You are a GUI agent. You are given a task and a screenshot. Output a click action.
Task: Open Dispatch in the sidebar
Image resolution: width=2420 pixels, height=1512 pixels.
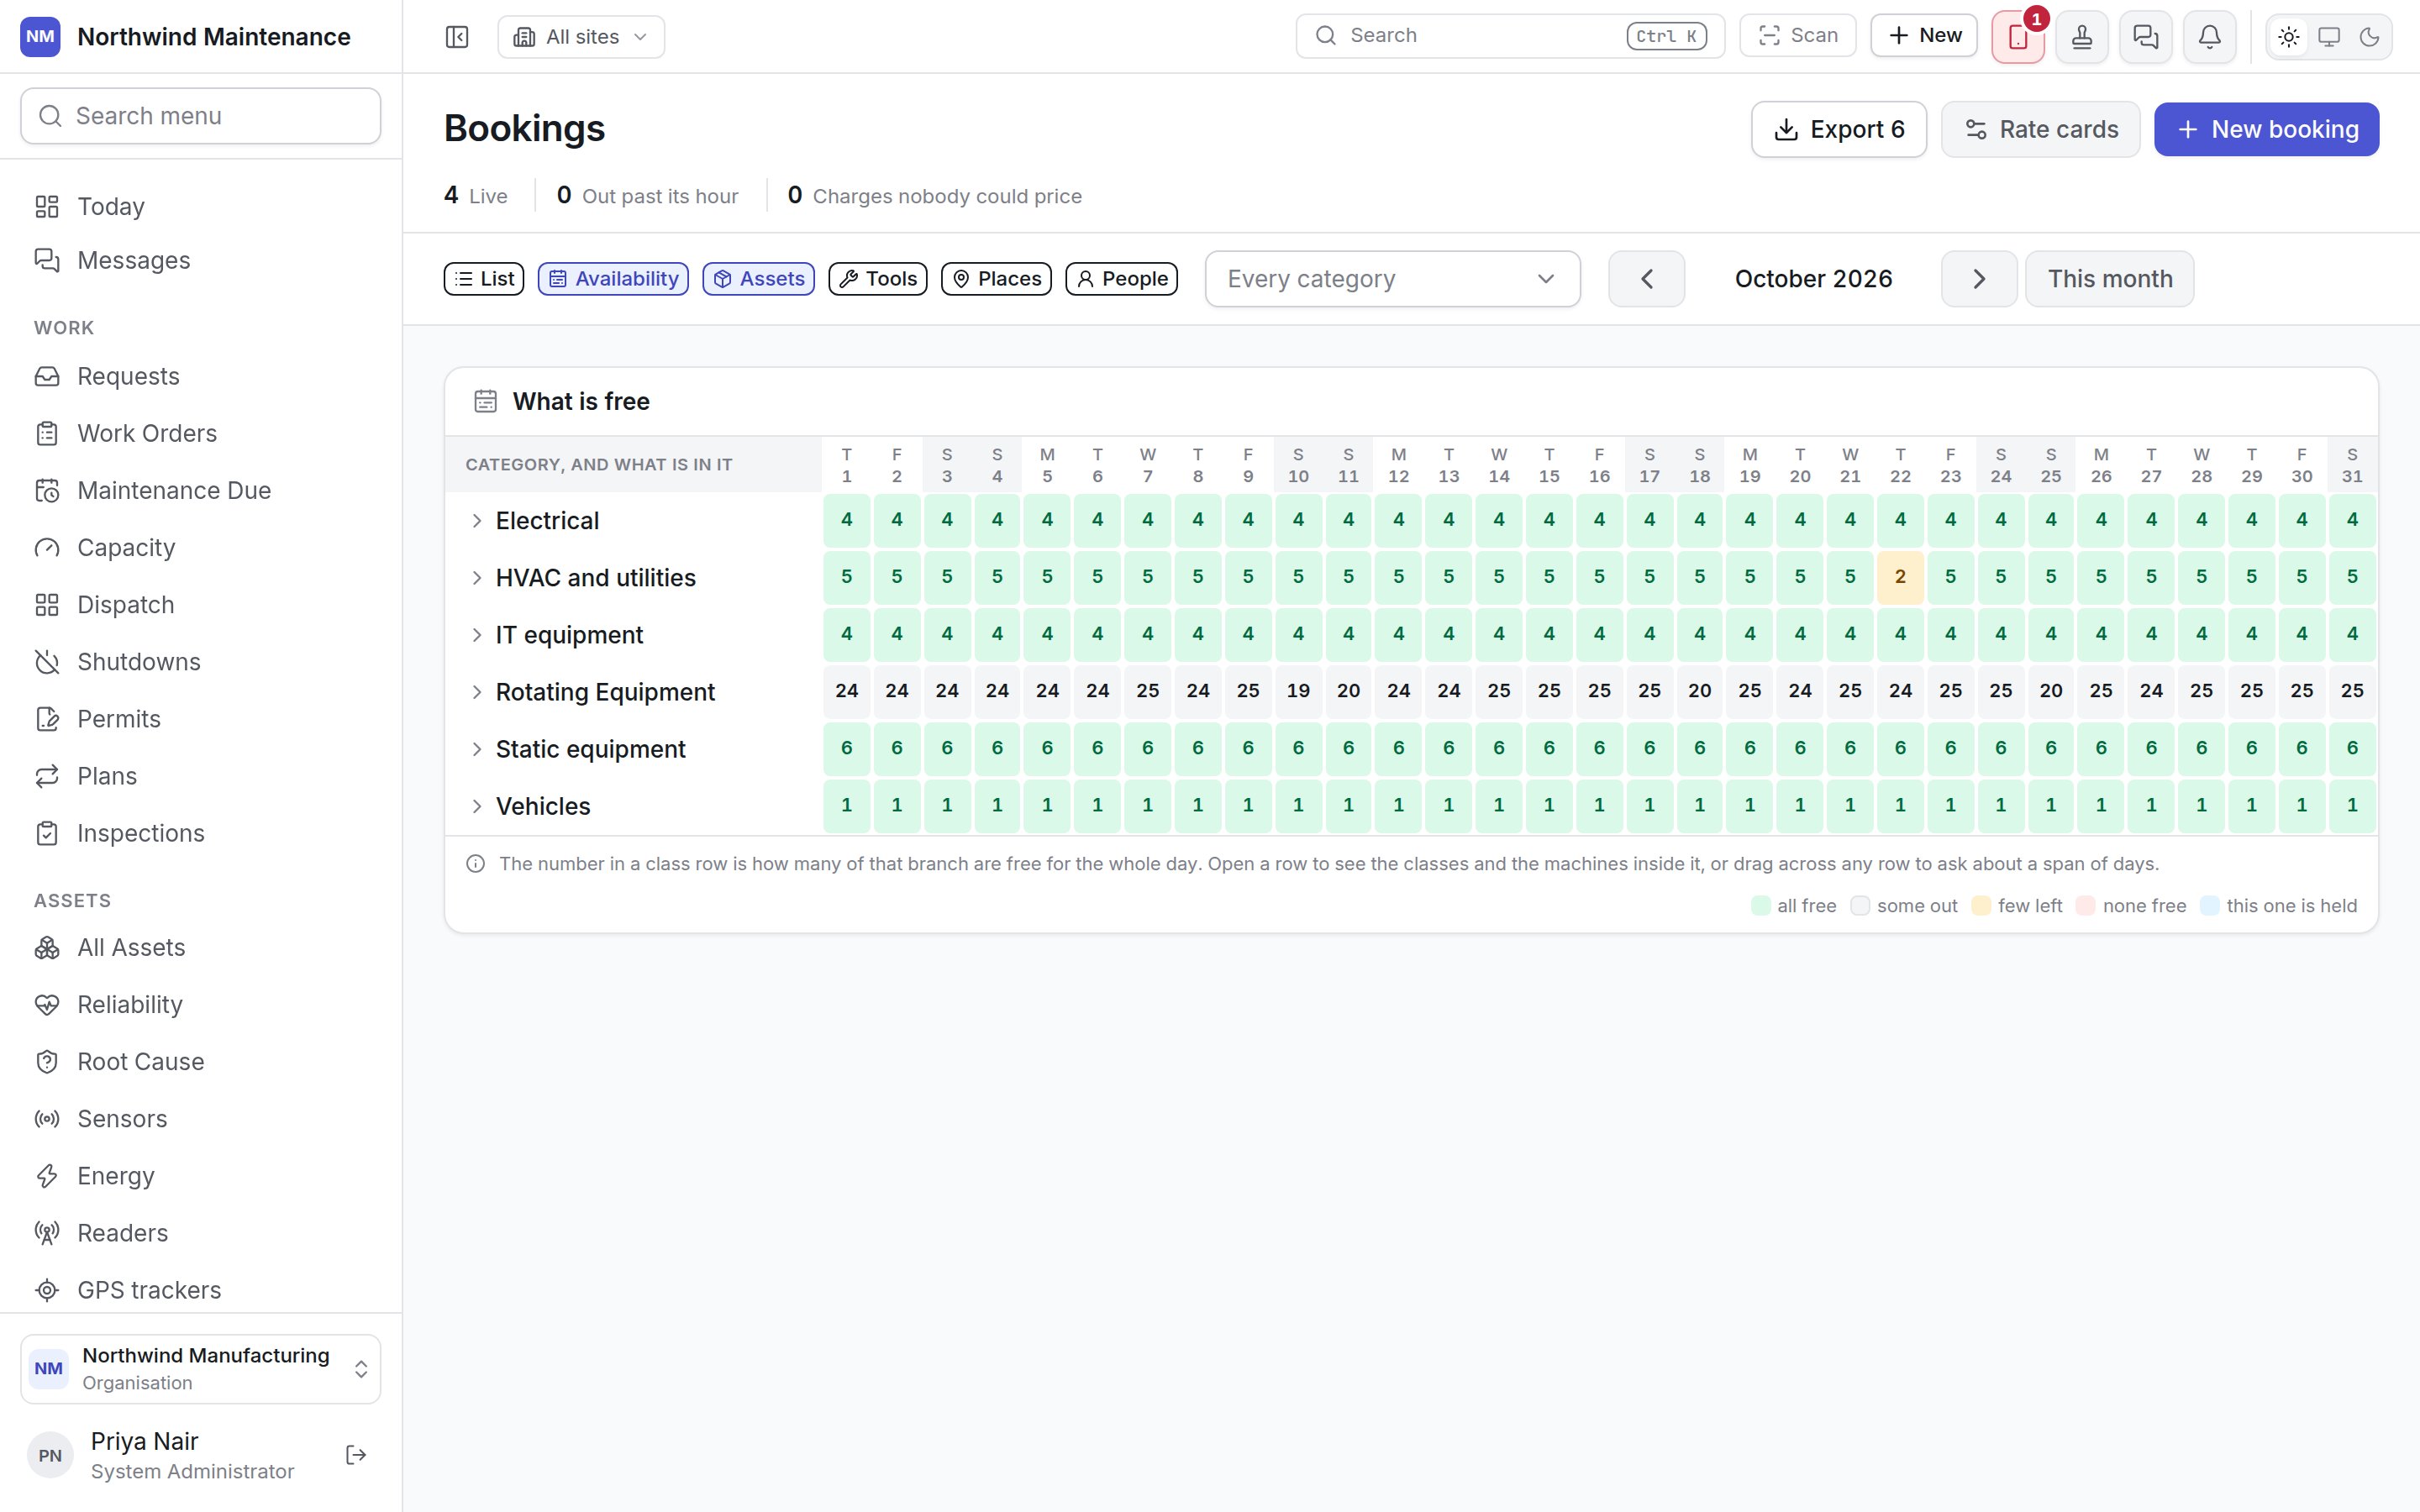(x=200, y=605)
